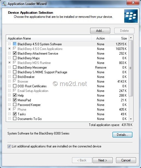
Task: Select the BlackBerry Maps row text
Action: [x=29, y=58]
